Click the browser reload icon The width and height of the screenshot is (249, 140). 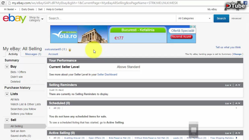pyautogui.click(x=3, y=3)
